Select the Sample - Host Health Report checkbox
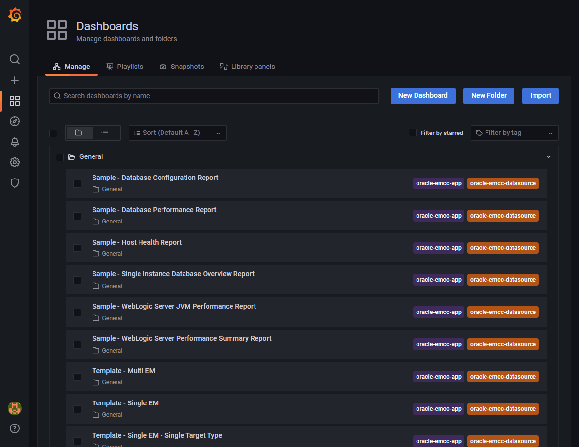Viewport: 579px width, 447px height. tap(77, 248)
